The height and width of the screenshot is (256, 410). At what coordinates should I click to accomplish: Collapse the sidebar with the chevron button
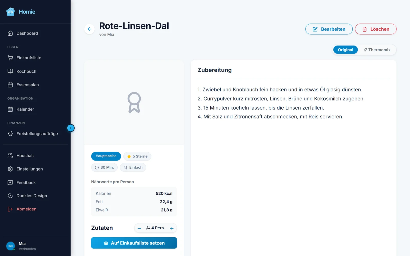coord(71,128)
